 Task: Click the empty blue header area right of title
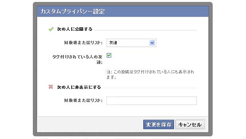(x=157, y=12)
